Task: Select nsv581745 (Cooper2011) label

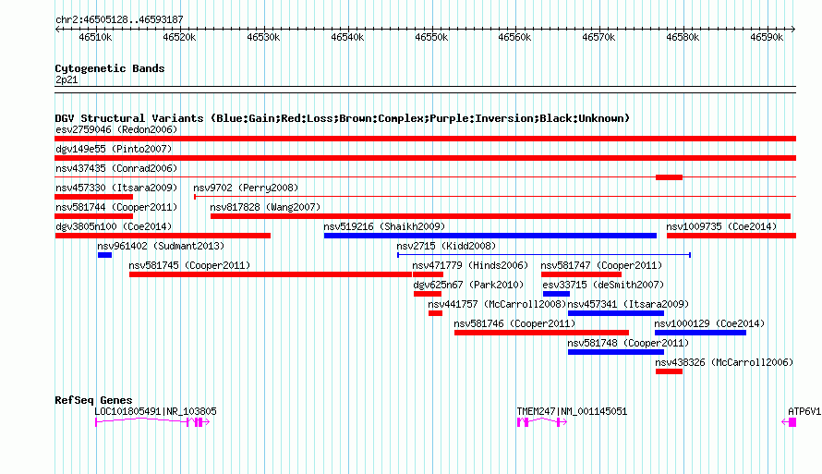Action: pyautogui.click(x=189, y=265)
